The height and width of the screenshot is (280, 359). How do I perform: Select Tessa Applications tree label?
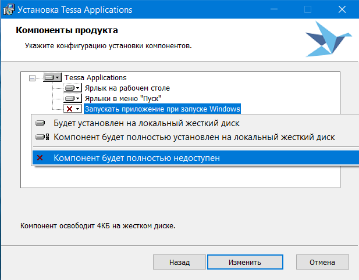(x=95, y=78)
